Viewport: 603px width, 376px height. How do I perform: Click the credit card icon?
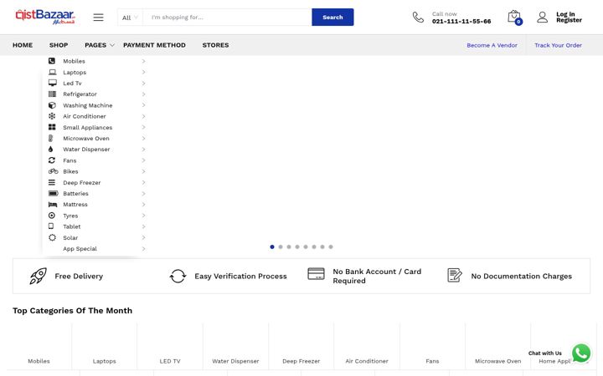(316, 273)
